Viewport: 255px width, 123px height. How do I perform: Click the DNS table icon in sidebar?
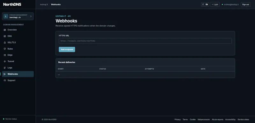[x=5, y=36]
